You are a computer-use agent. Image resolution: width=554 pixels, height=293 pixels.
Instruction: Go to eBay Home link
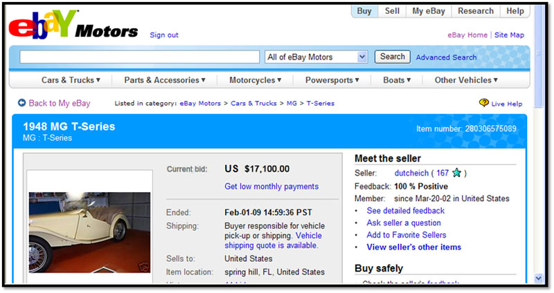coord(467,35)
